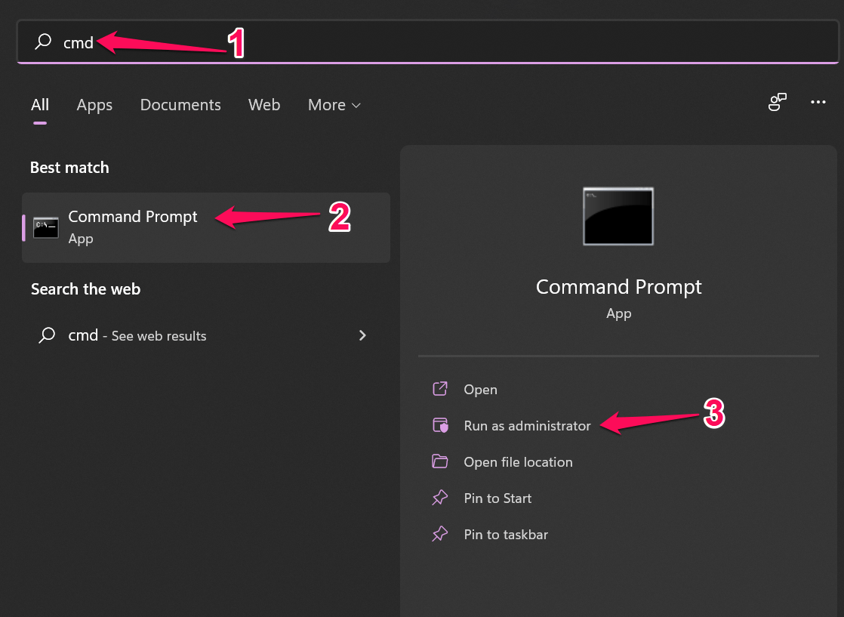Image resolution: width=844 pixels, height=617 pixels.
Task: Switch to the Apps tab
Action: pyautogui.click(x=94, y=105)
